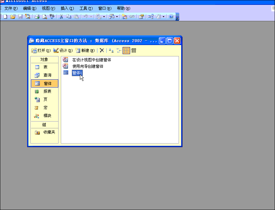Expand the Undo dropdown arrow
Screen dimensions: 275x210
(91, 17)
